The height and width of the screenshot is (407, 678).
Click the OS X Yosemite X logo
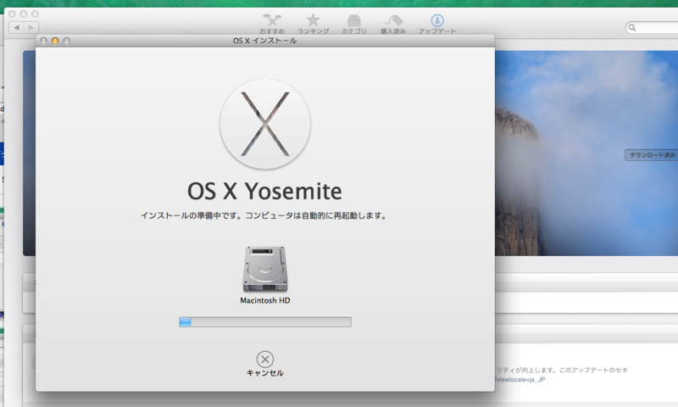(x=265, y=124)
